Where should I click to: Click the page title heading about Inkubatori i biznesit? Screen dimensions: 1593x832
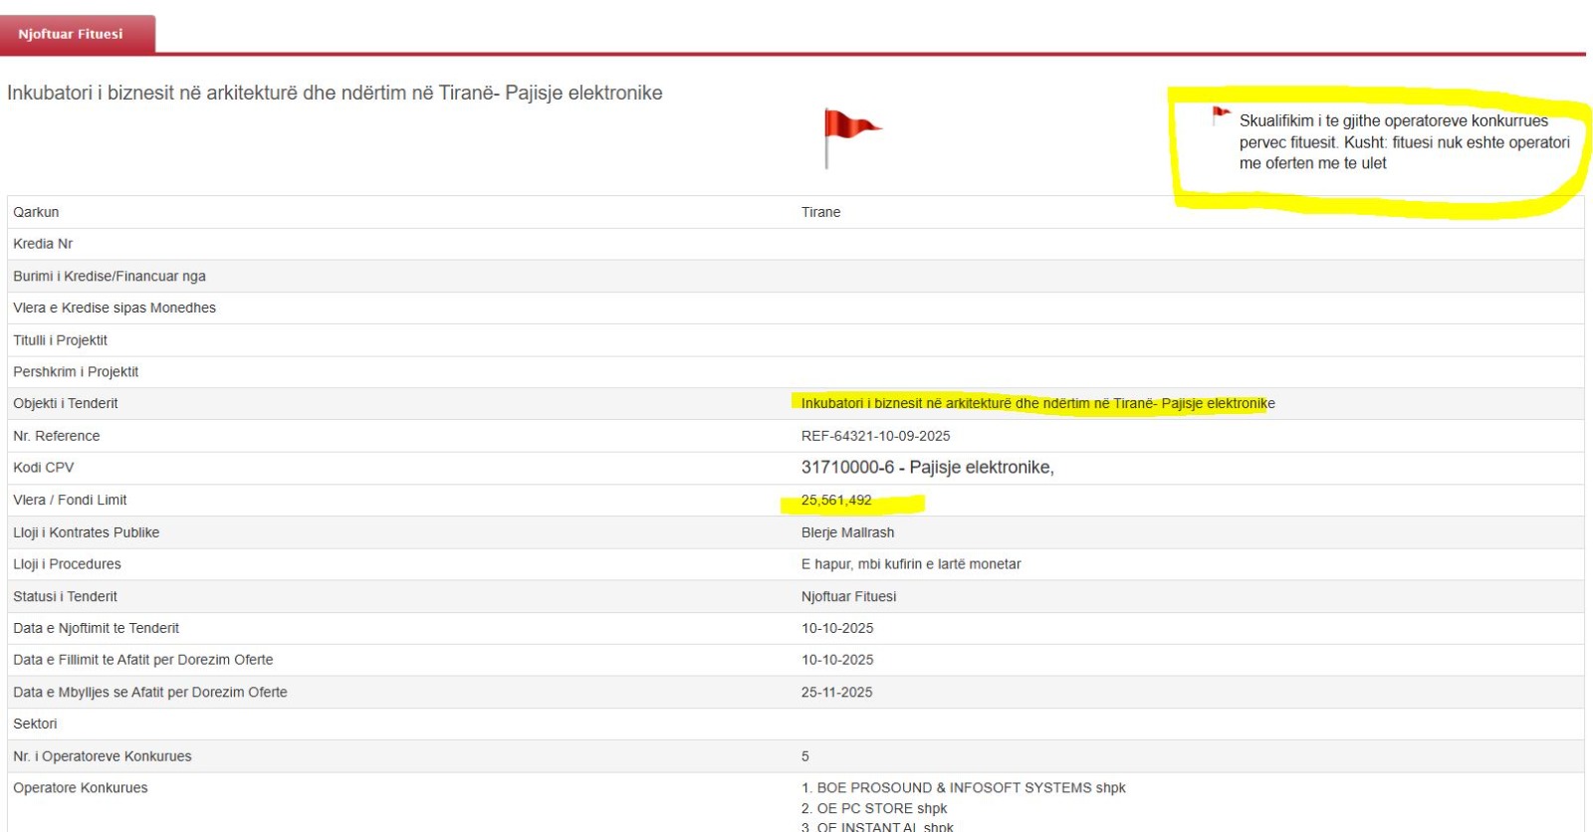pyautogui.click(x=335, y=93)
